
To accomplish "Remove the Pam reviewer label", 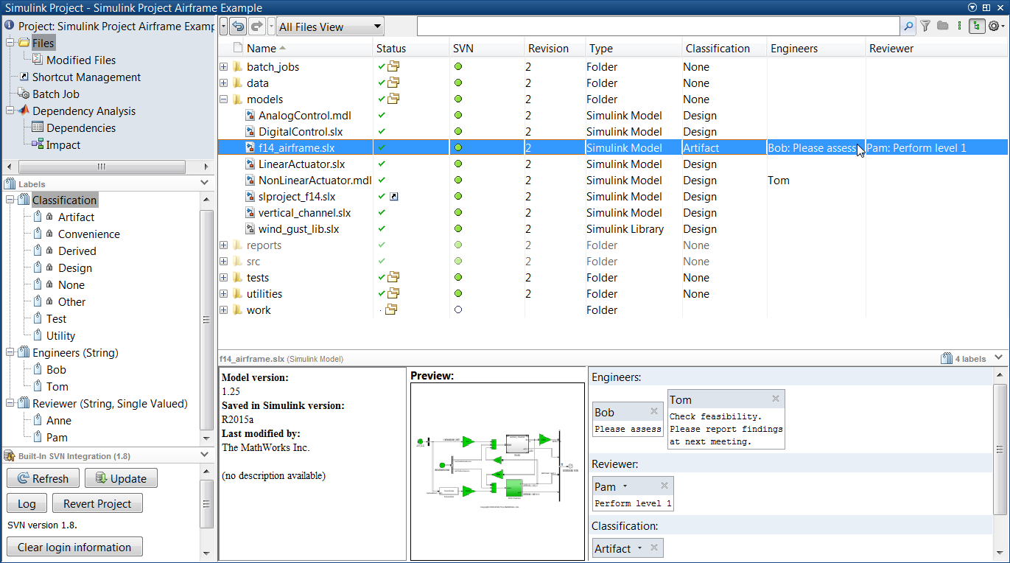I will coord(664,486).
